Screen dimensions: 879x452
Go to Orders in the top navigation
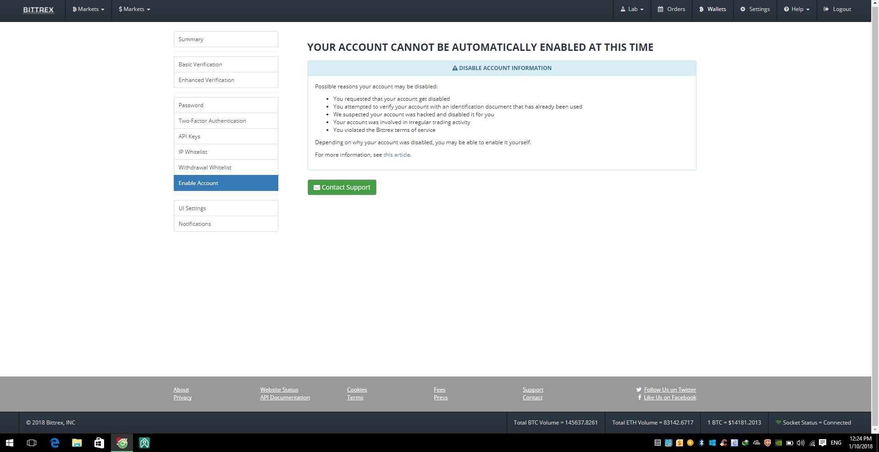point(671,9)
